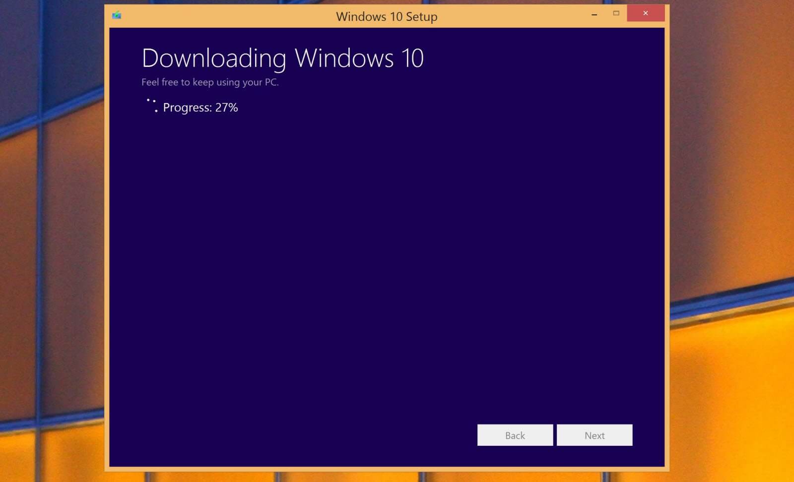Maximize the Windows 10 Setup window
The height and width of the screenshot is (482, 794).
[x=616, y=13]
